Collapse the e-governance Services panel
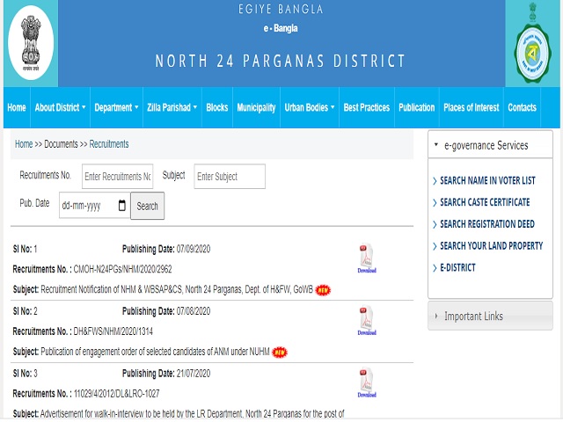Image resolution: width=563 pixels, height=422 pixels. (490, 145)
